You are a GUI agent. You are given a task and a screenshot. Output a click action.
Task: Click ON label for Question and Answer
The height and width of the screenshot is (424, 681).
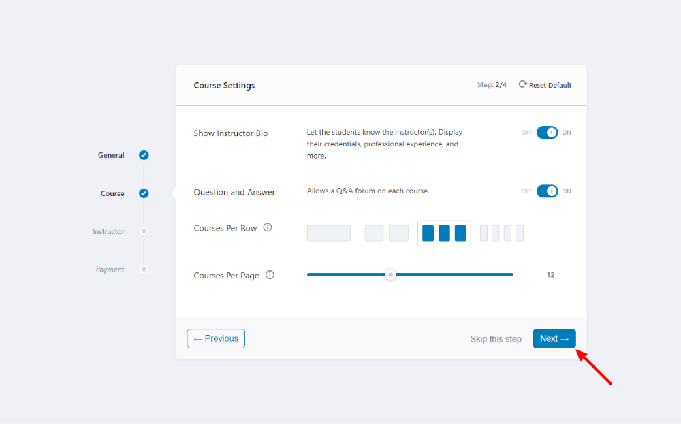[567, 191]
